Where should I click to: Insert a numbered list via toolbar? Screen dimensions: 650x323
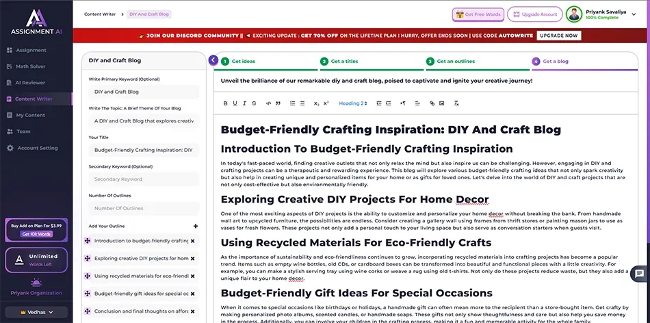pyautogui.click(x=293, y=103)
